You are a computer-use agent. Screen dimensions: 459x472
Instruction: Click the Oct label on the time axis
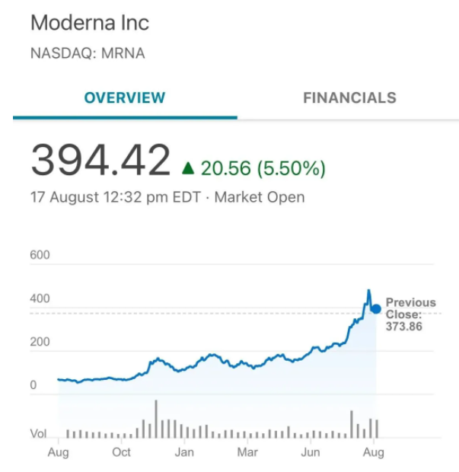[121, 452]
